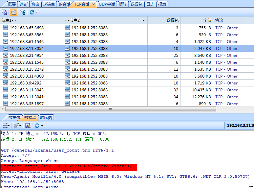Click GET /general/ipanel/user_count.php line
This screenshot has width=254, height=188.
pyautogui.click(x=57, y=150)
